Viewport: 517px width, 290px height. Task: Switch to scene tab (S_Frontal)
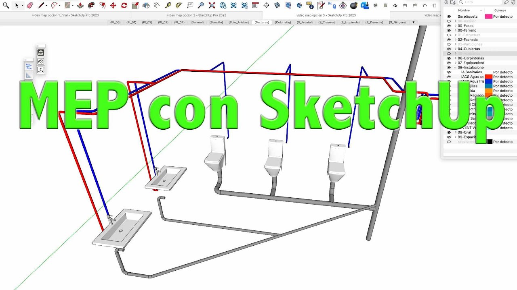(x=305, y=23)
